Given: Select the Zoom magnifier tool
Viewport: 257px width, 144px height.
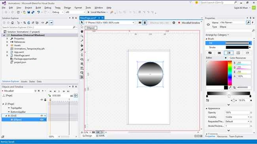Looking at the screenshot, I should [x=82, y=36].
